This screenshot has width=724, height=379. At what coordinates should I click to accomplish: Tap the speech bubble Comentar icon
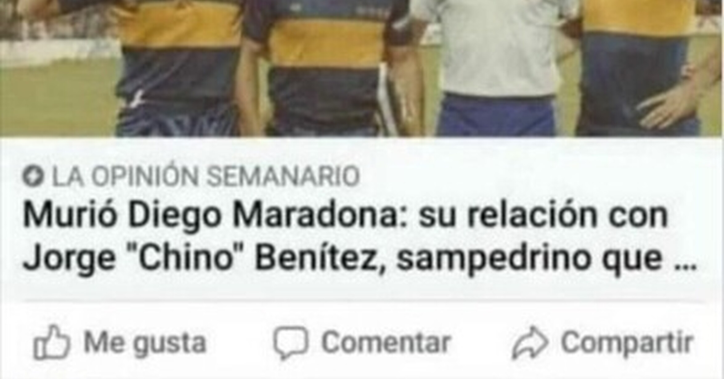[x=291, y=343]
